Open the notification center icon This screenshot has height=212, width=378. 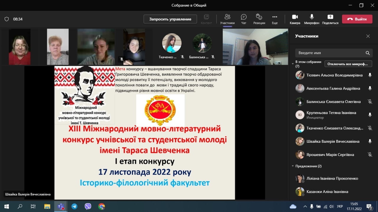pyautogui.click(x=369, y=206)
